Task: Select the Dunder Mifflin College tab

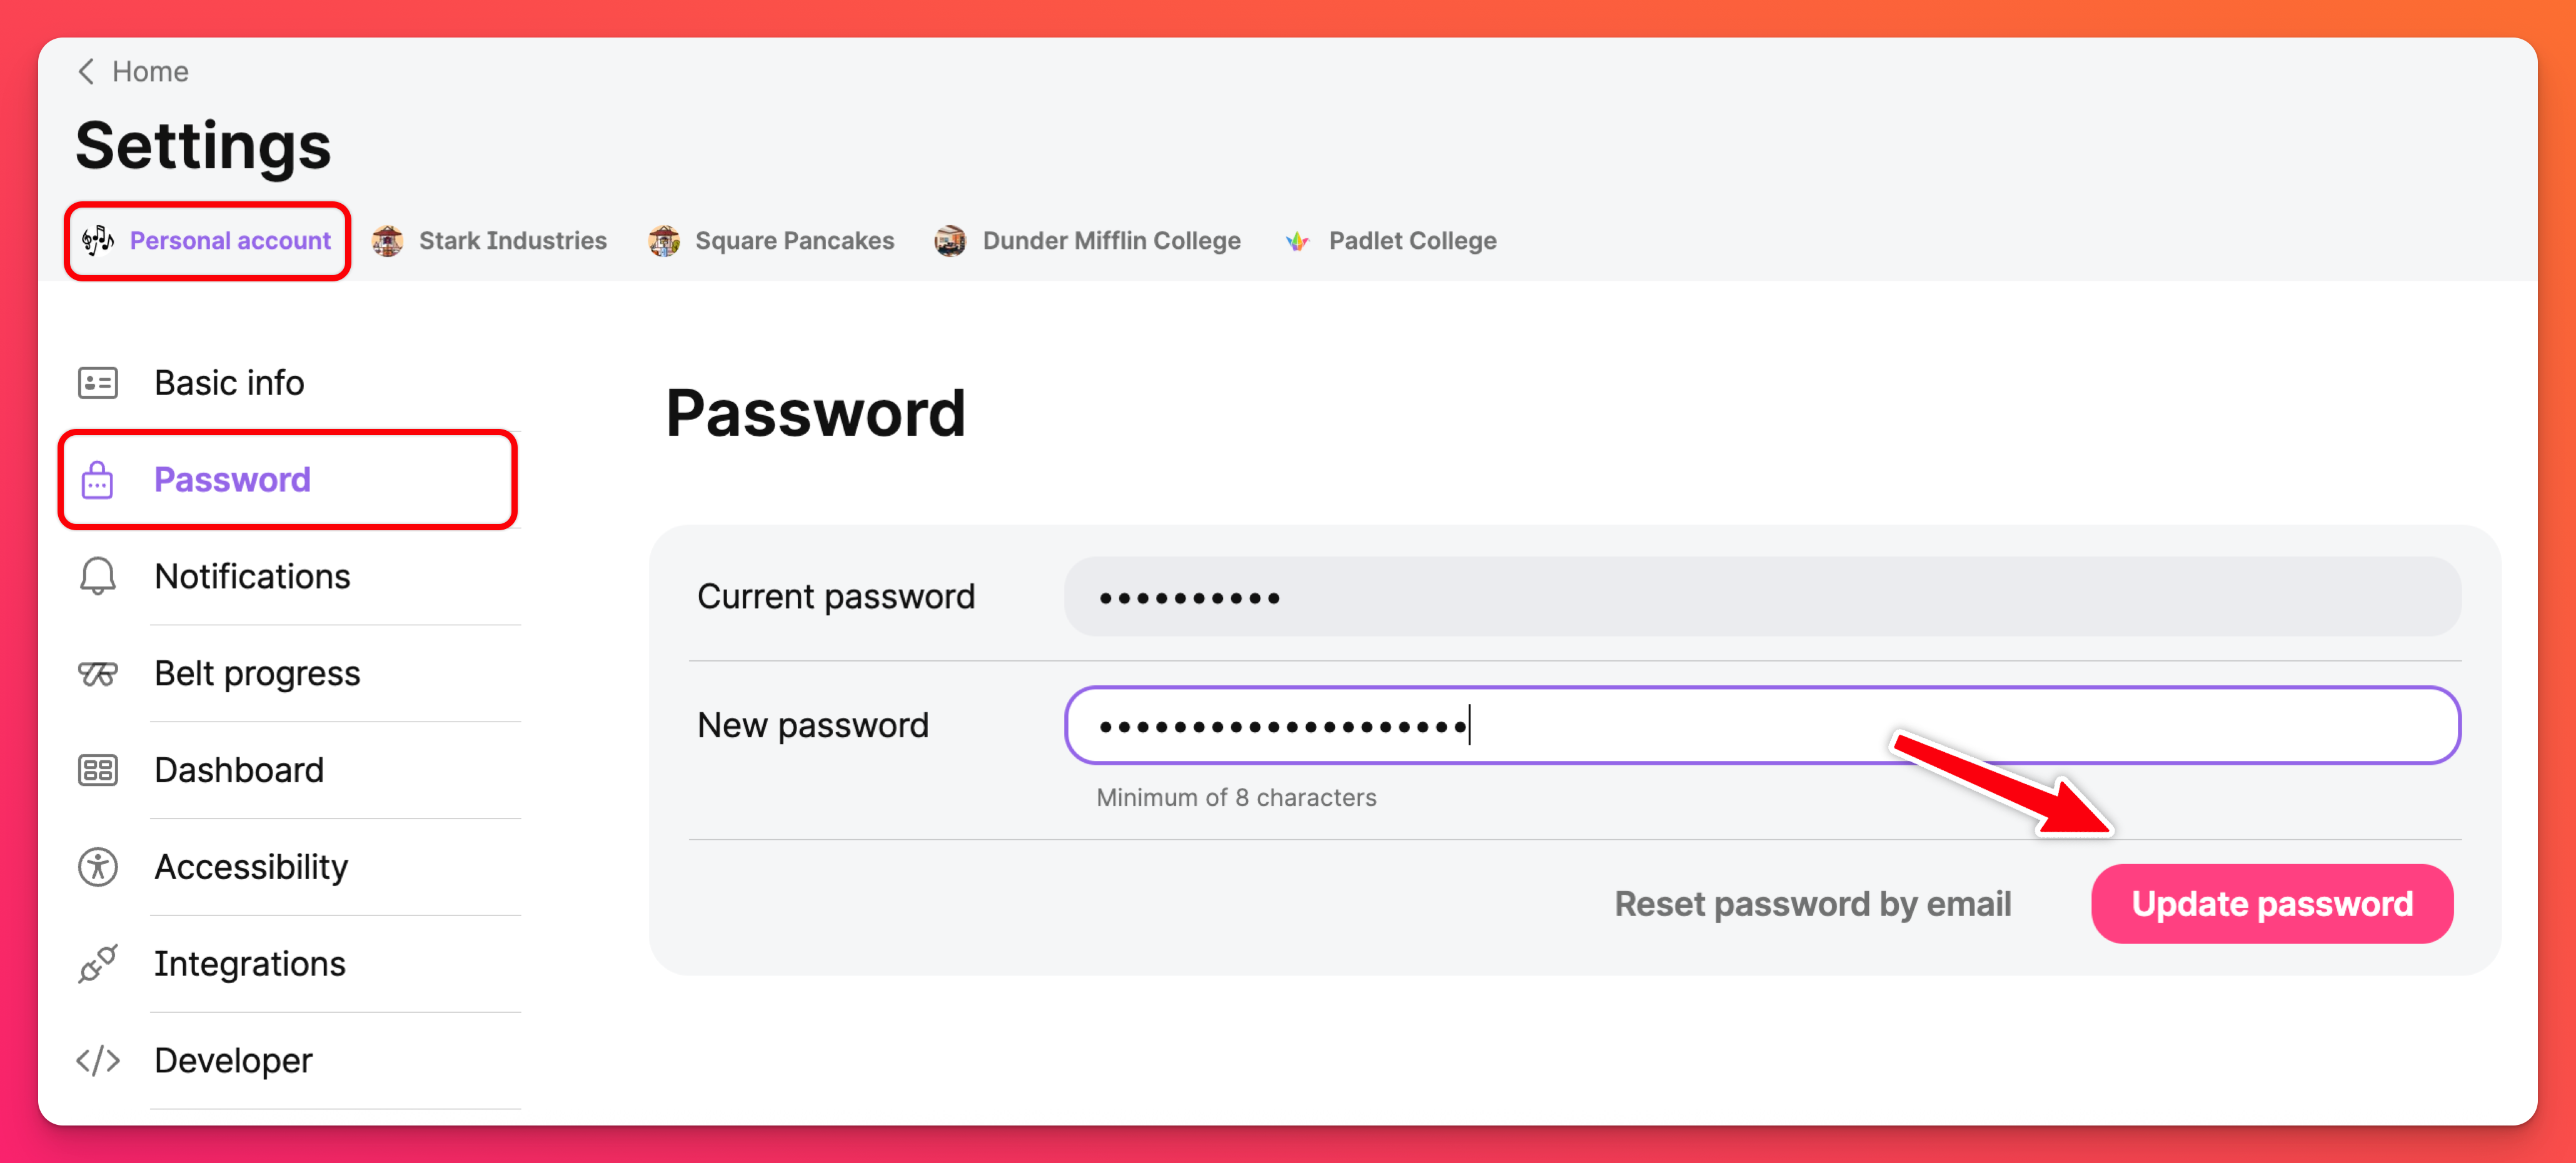Action: [x=1088, y=241]
